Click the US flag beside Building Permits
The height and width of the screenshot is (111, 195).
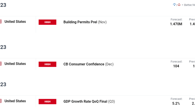[x=1, y=22]
